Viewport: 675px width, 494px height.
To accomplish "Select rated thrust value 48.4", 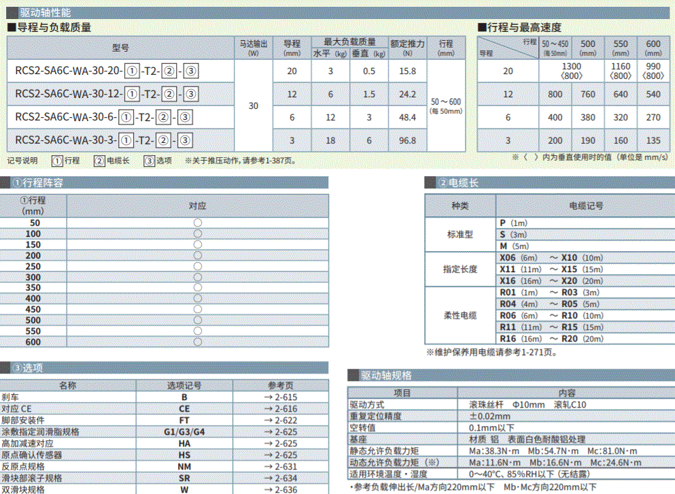I will click(407, 117).
